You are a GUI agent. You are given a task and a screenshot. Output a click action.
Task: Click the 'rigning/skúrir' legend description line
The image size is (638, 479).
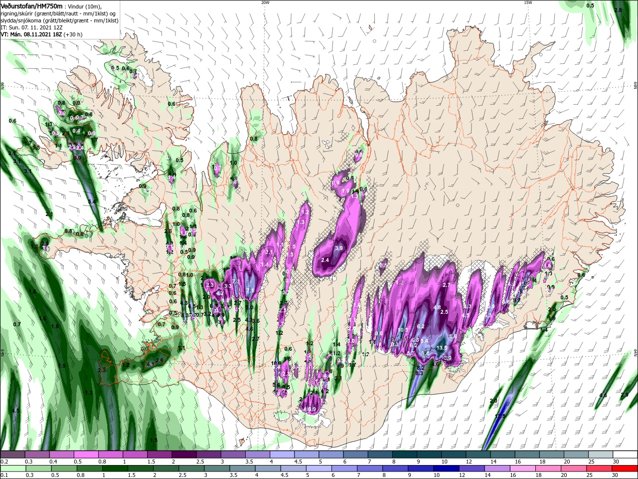(x=58, y=13)
